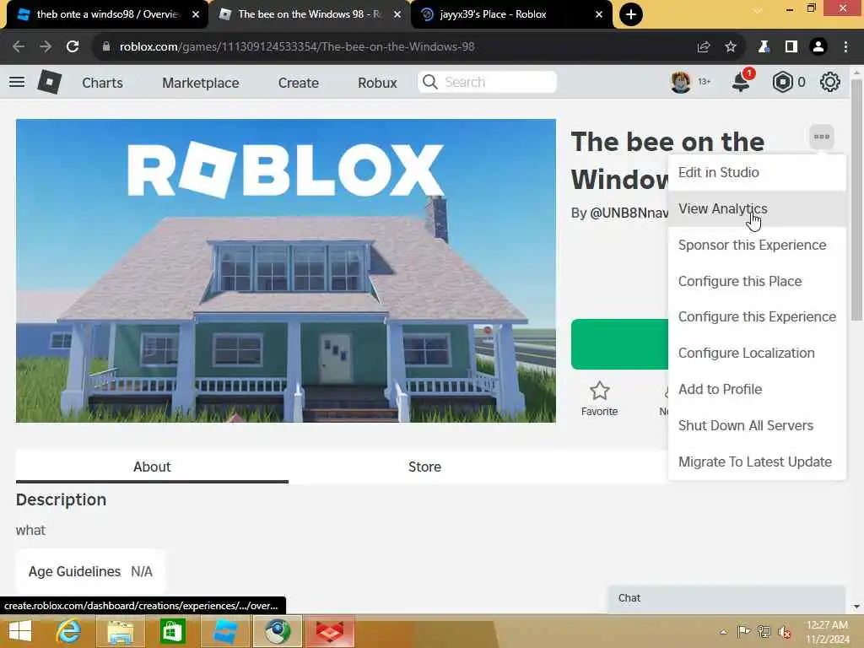This screenshot has width=864, height=648.
Task: Click the volume icon in tray
Action: coord(785,631)
